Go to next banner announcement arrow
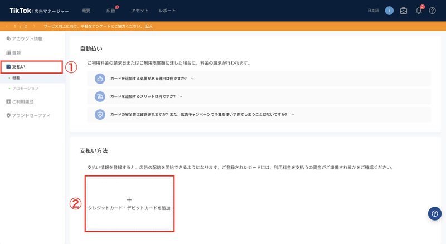The height and width of the screenshot is (244, 446). coord(34,26)
